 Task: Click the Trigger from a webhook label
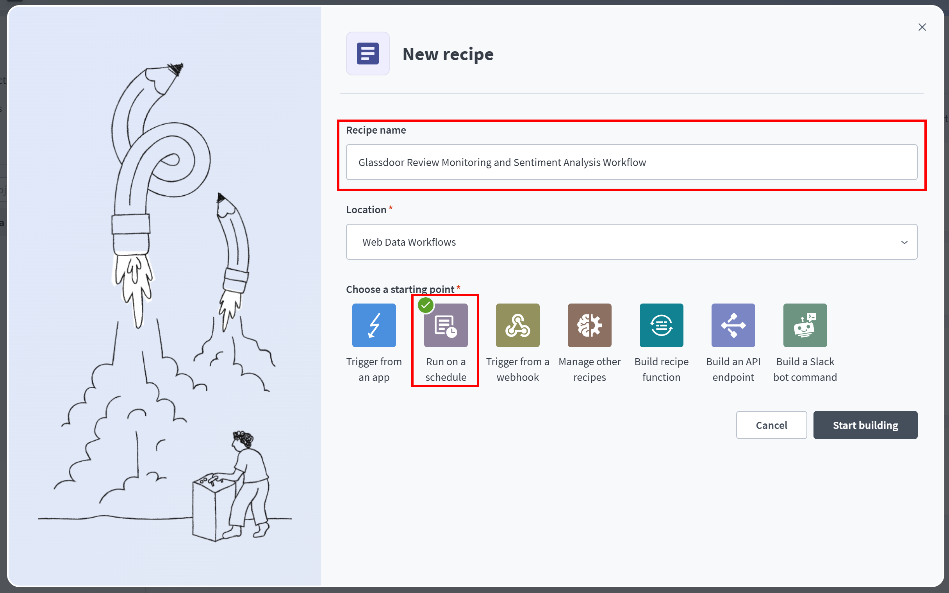517,369
